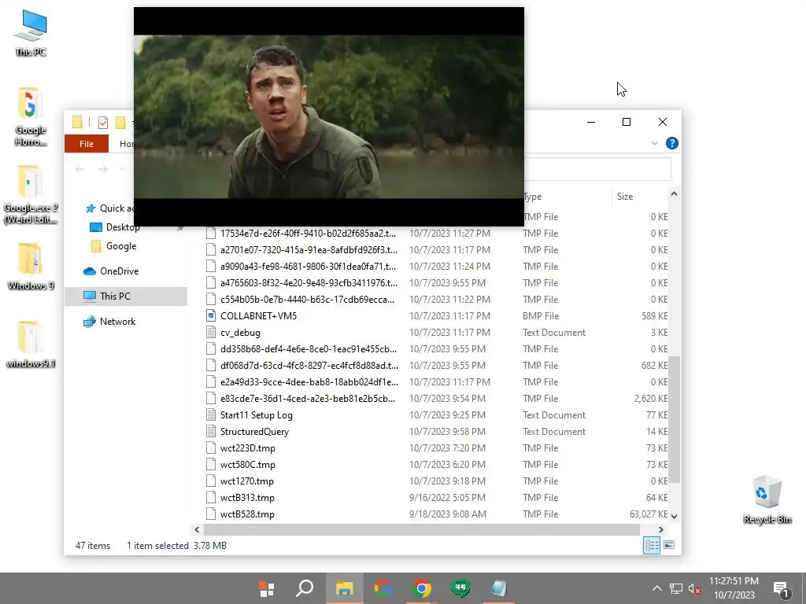Open the windows9.1 desktop folder

point(31,344)
